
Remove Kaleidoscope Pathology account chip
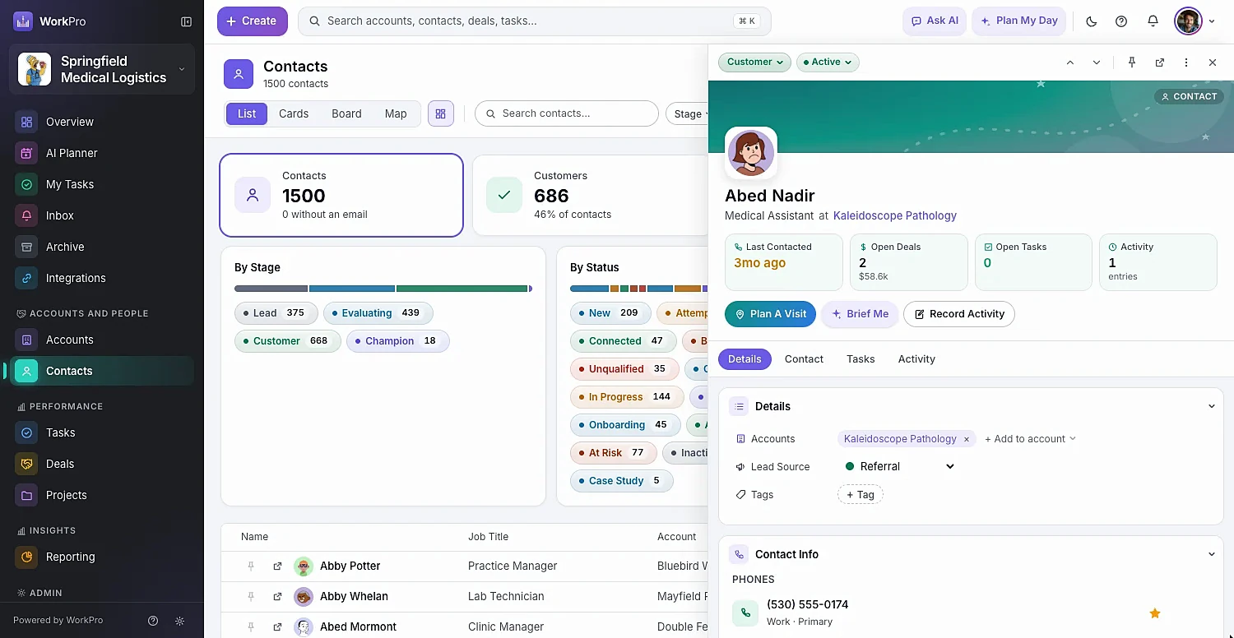point(967,439)
